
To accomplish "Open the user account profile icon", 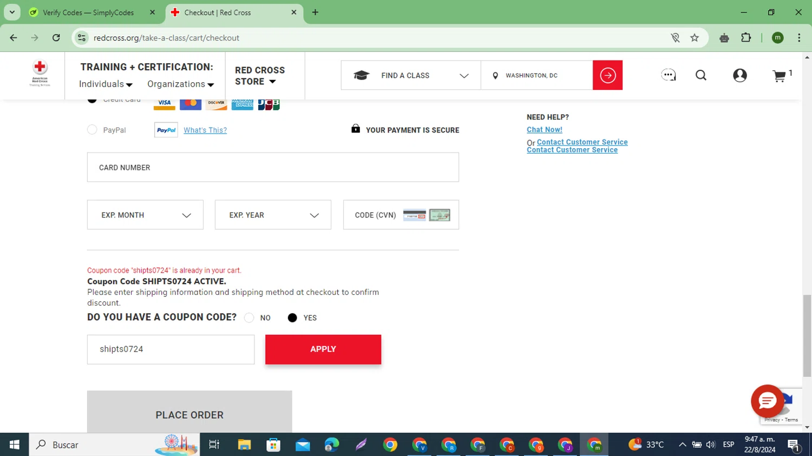I will 740,75.
